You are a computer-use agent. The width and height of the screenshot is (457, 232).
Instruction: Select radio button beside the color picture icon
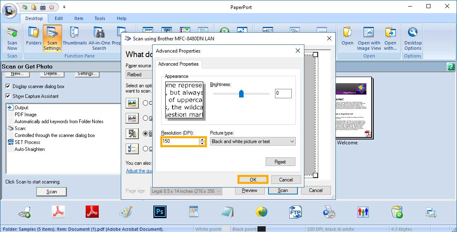145,103
